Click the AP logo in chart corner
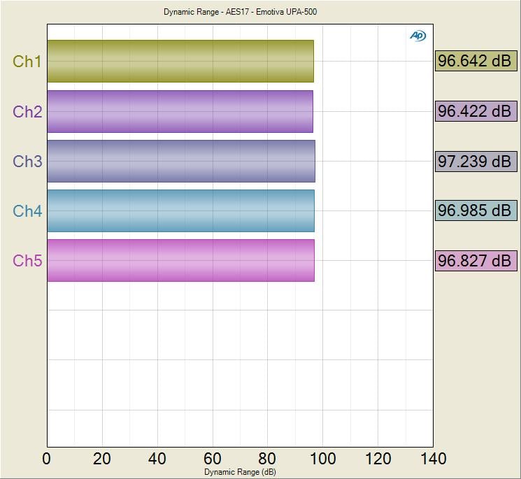Viewport: 521px width, 479px height. point(417,36)
